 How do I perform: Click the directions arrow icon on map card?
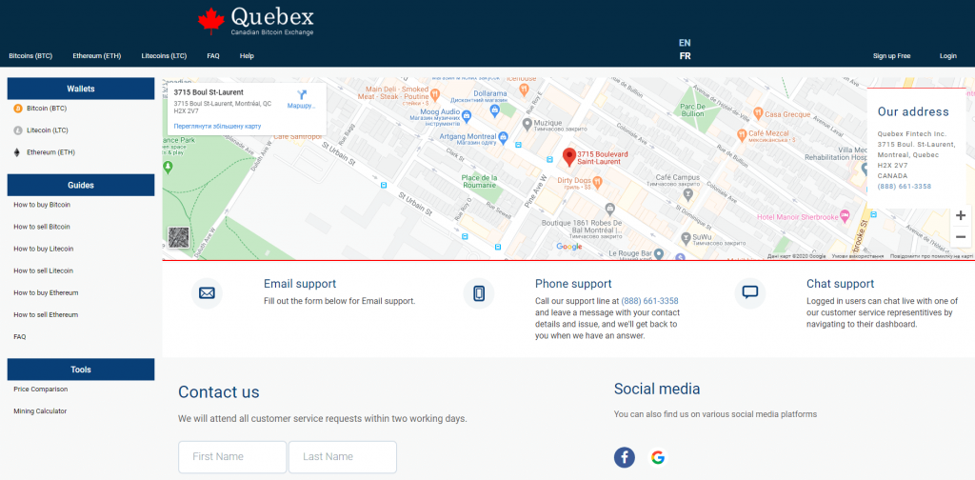click(302, 94)
